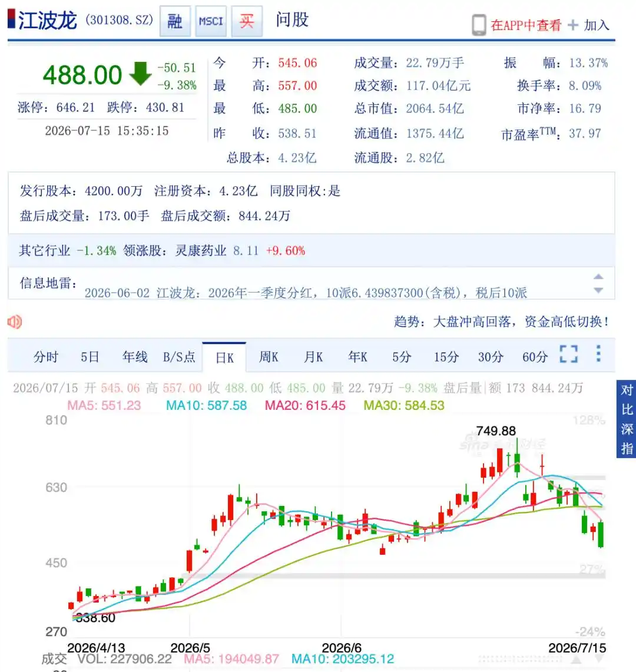
Task: Select the 月K tab
Action: pyautogui.click(x=313, y=356)
